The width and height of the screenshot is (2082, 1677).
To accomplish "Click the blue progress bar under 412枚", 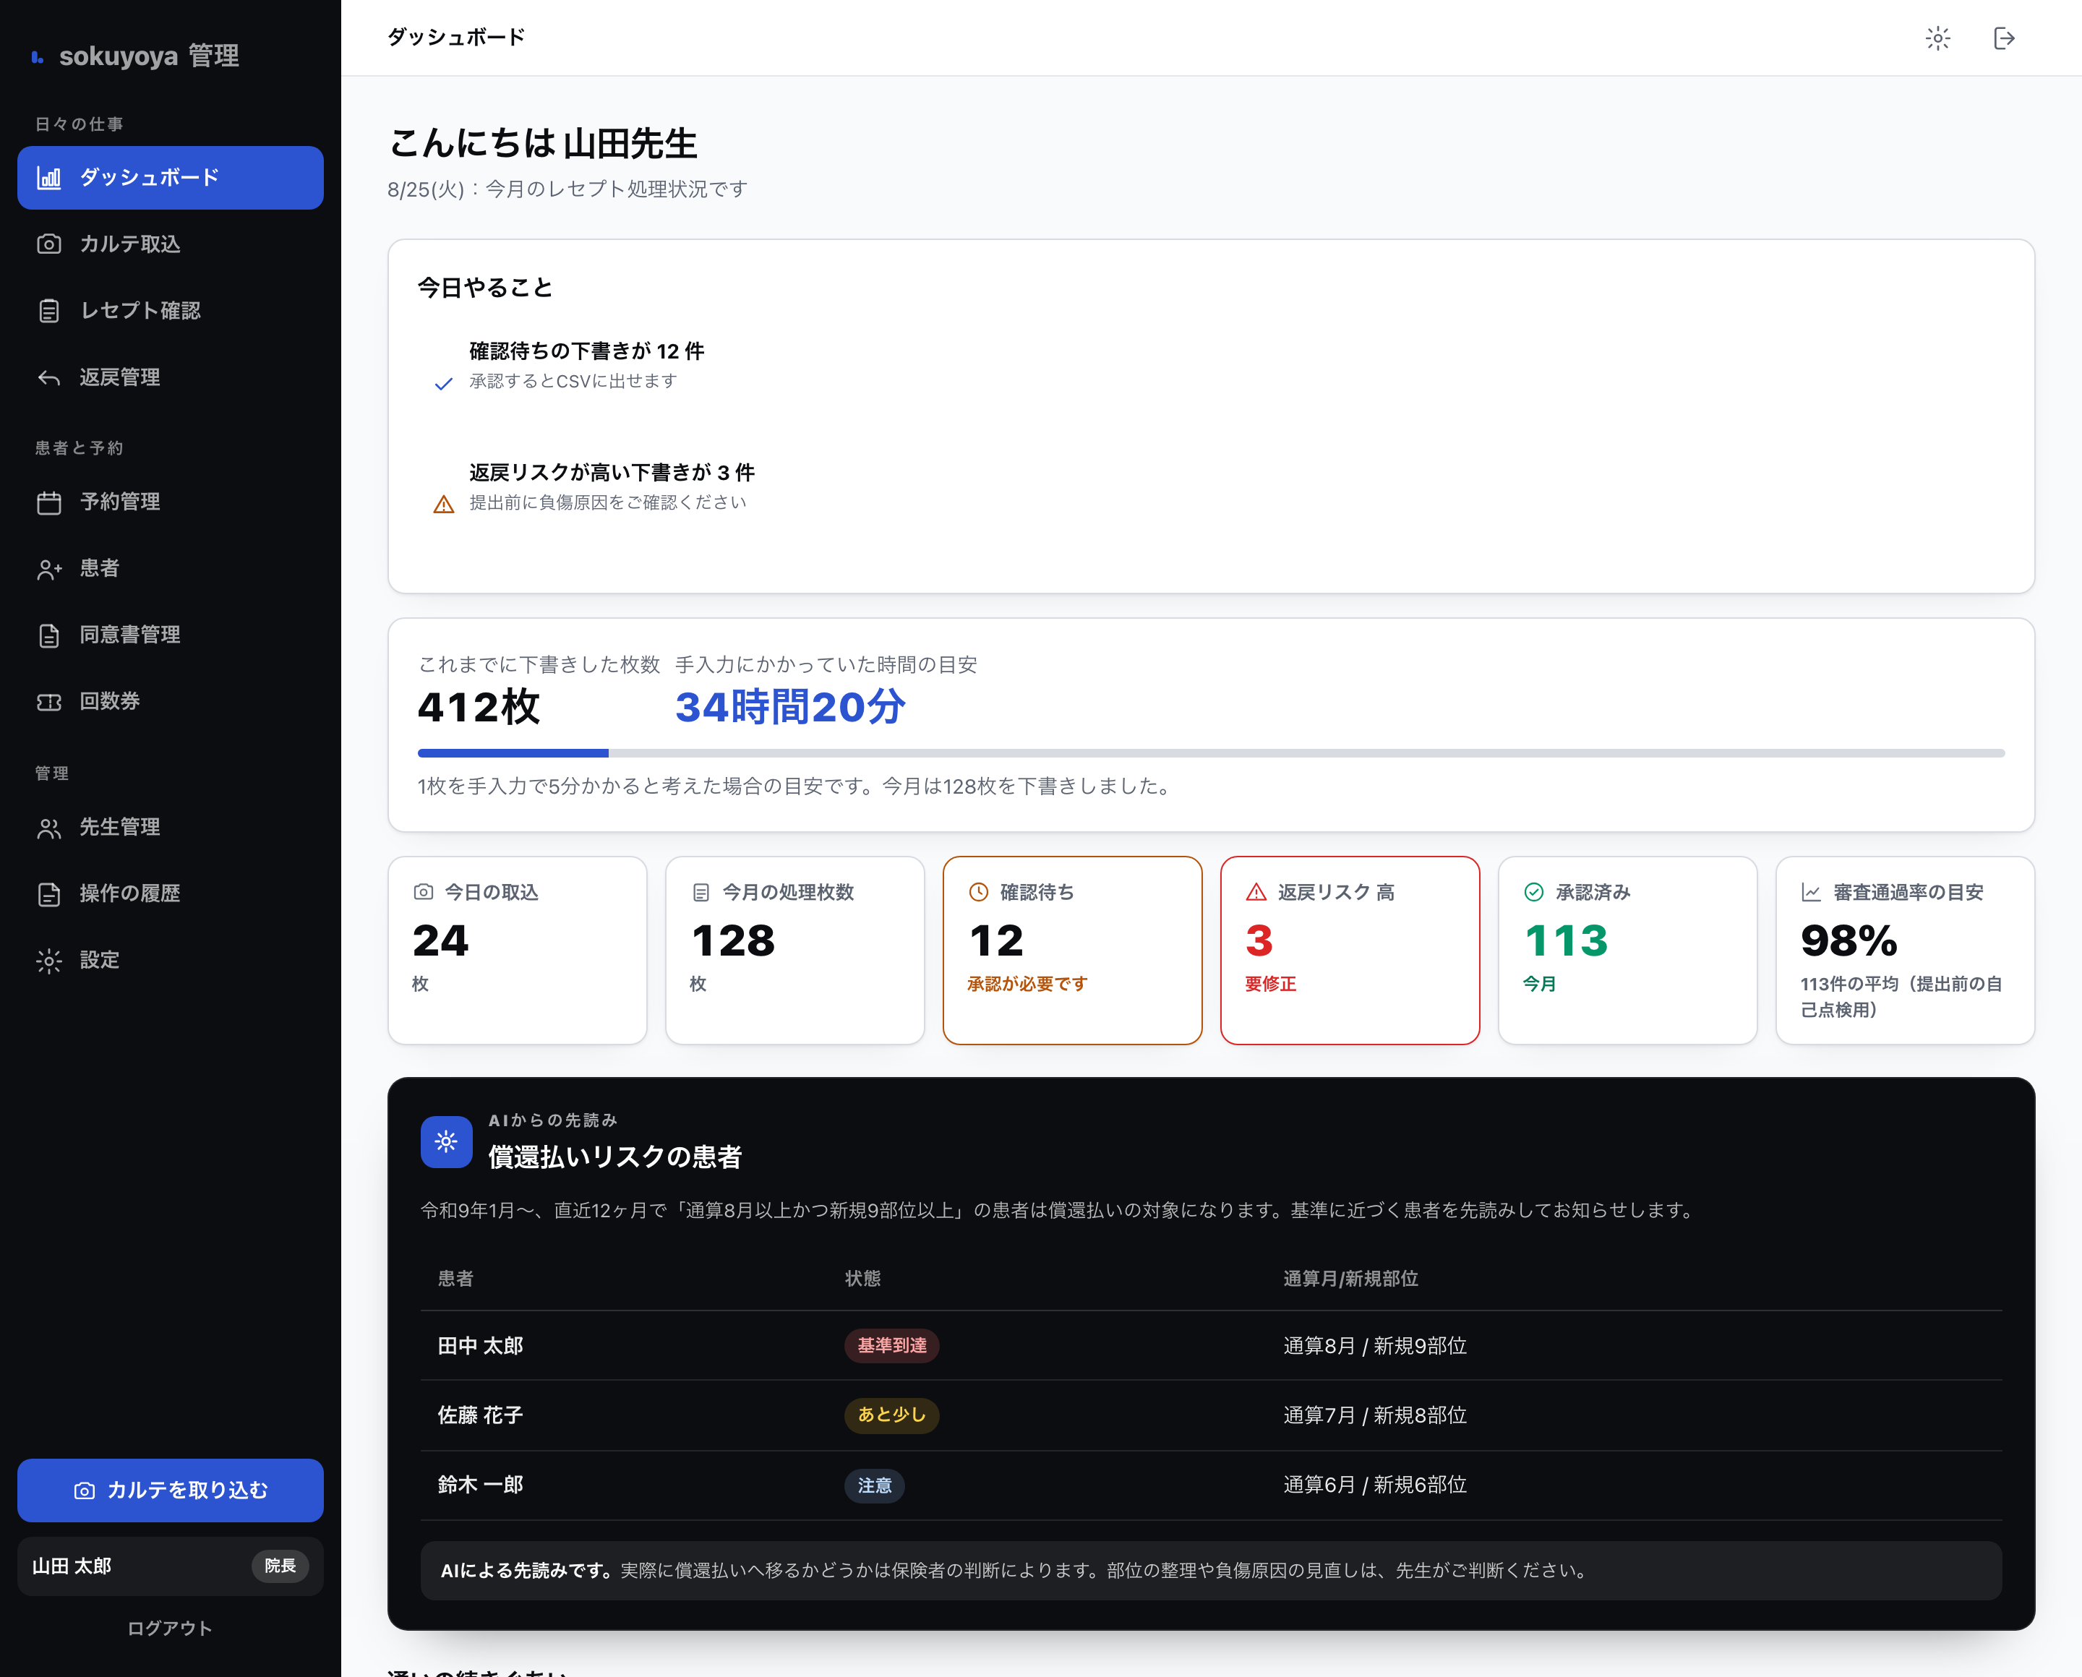I will (513, 752).
